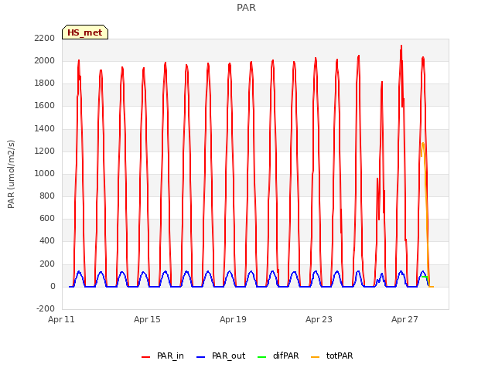Click the Apr 11 x-axis label
Image resolution: width=495 pixels, height=371 pixels.
point(61,319)
